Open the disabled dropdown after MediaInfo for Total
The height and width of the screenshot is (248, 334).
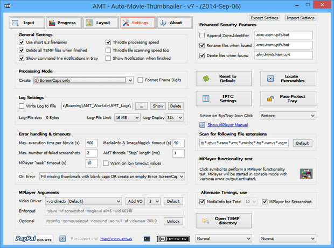point(250,201)
